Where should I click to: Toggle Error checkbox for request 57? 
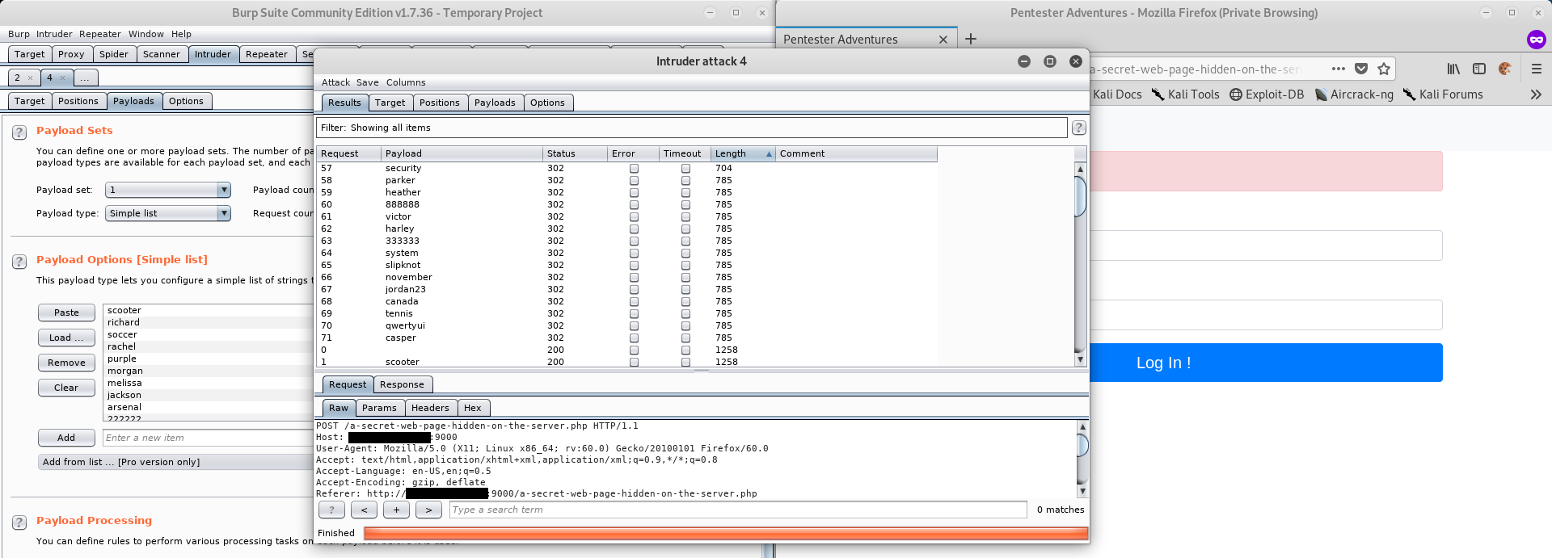coord(634,169)
